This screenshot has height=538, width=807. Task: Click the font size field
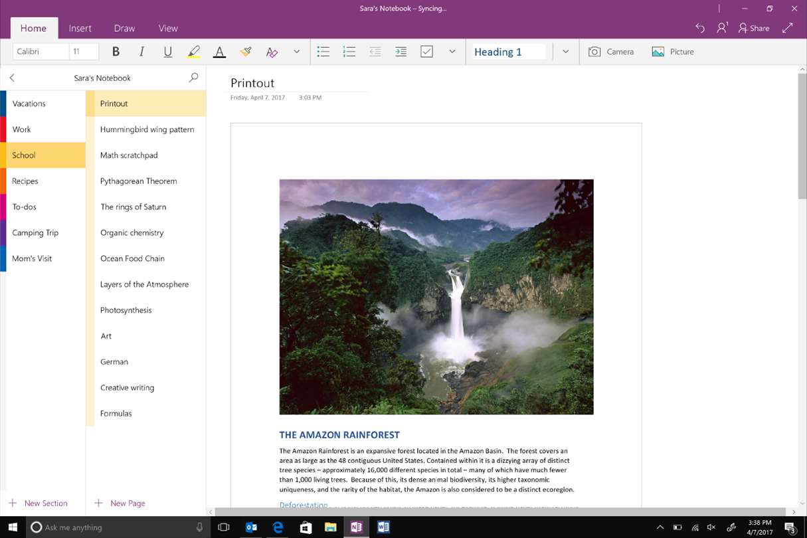(x=84, y=52)
